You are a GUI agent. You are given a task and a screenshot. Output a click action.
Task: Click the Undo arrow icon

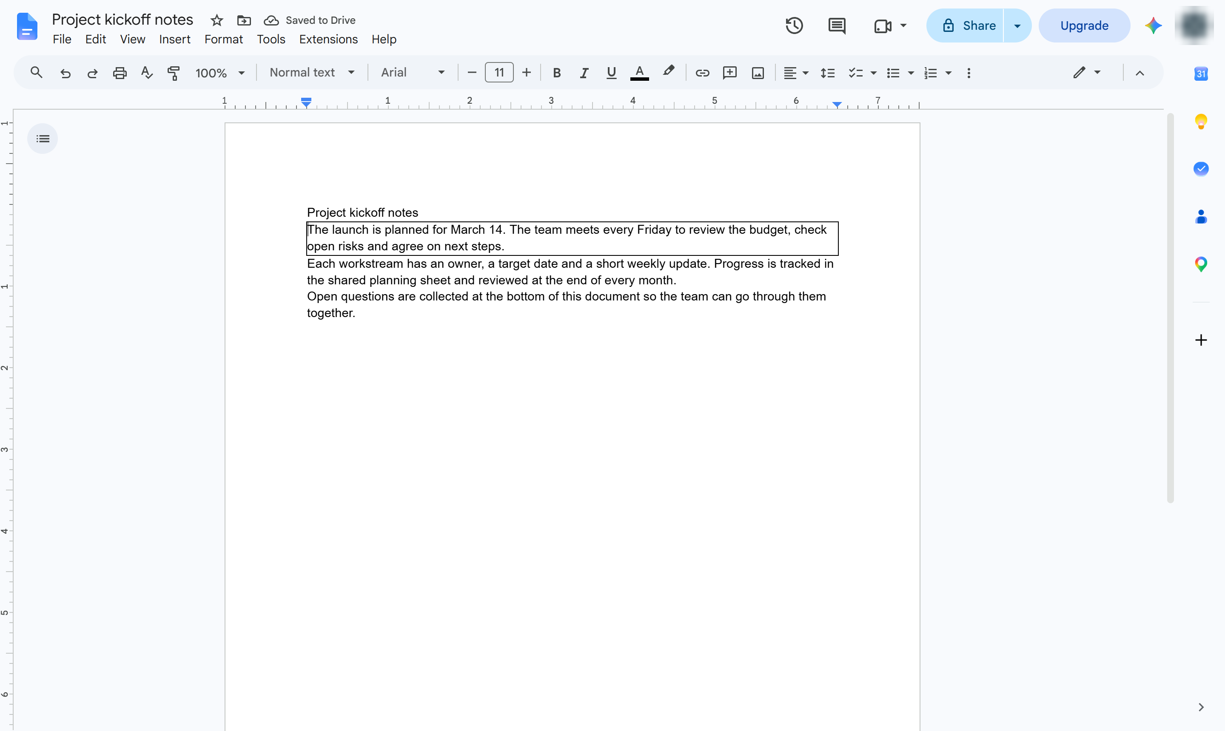pos(65,73)
